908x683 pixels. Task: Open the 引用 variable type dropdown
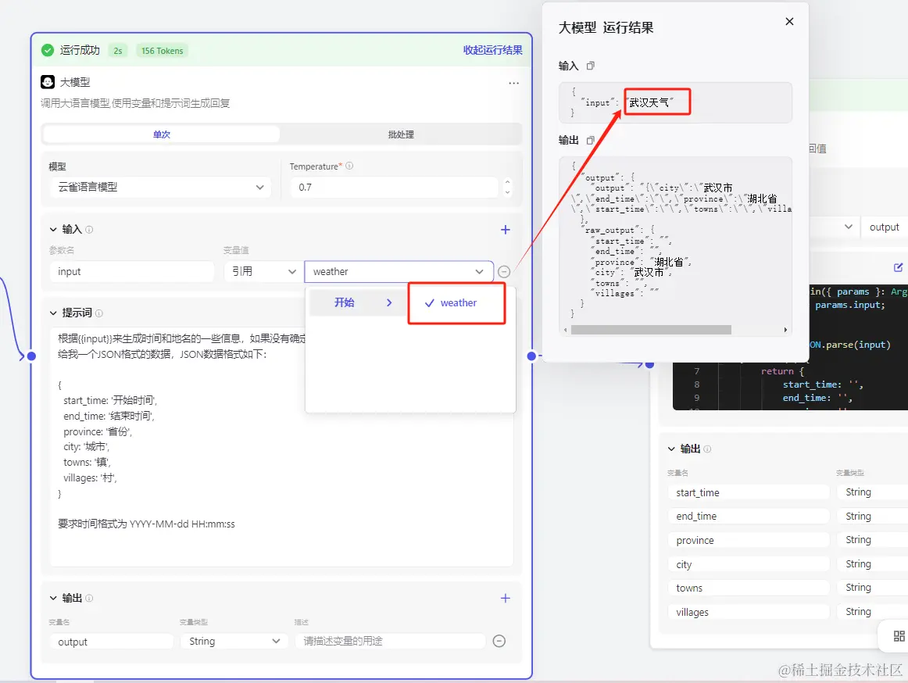263,271
